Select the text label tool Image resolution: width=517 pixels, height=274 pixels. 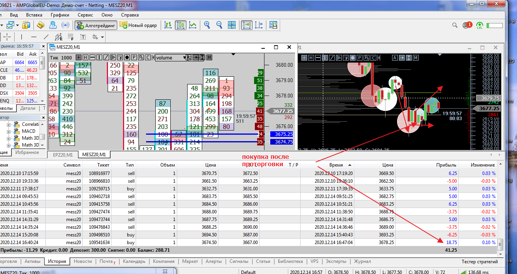[83, 37]
